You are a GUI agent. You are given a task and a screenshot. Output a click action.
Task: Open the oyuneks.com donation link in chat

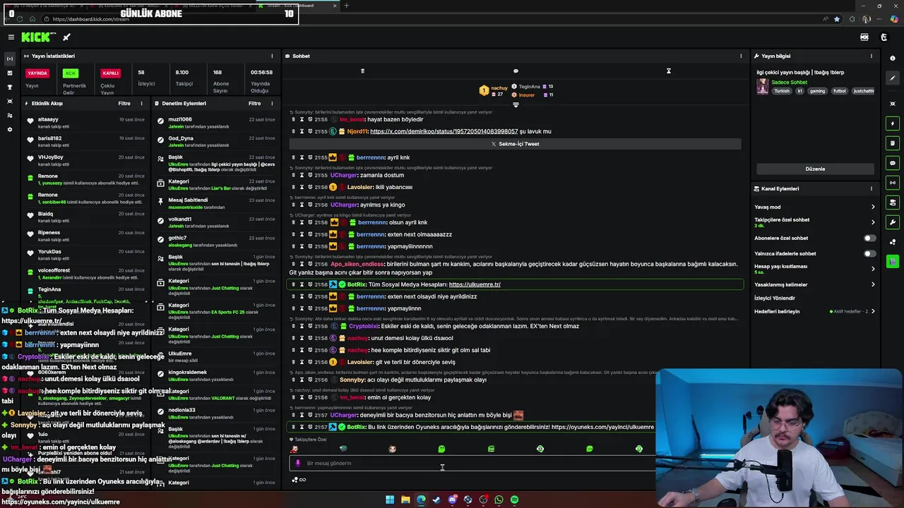coord(602,427)
